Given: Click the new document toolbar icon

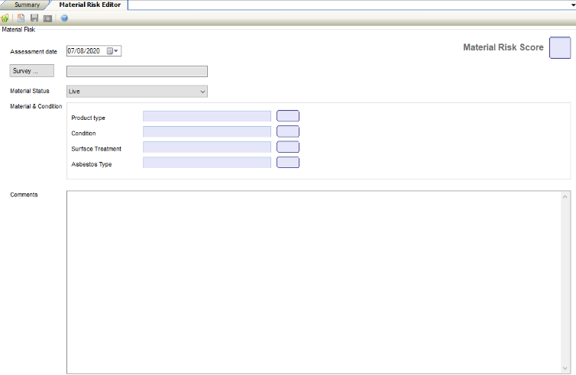Looking at the screenshot, I should tap(21, 18).
